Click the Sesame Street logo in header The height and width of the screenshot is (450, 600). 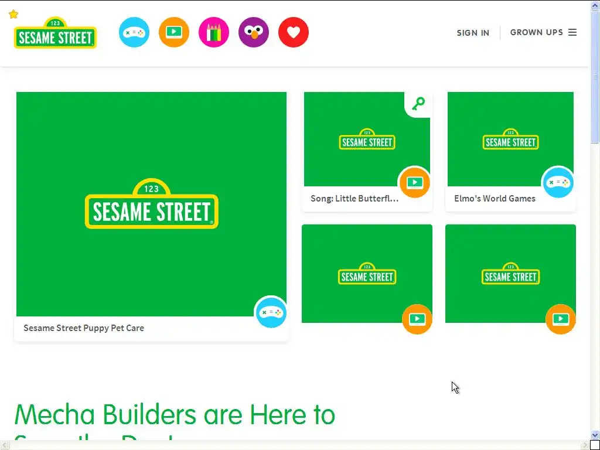pyautogui.click(x=55, y=33)
